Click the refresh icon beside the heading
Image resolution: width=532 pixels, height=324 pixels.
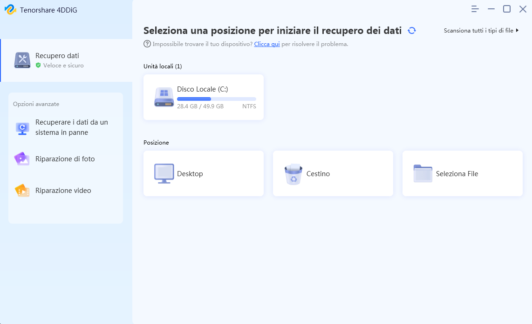coord(411,31)
